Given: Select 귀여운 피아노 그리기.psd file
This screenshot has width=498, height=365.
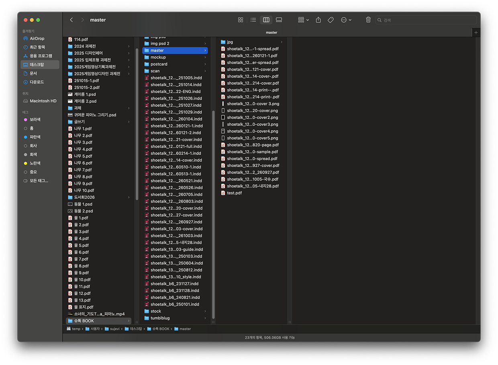Looking at the screenshot, I should [x=99, y=115].
